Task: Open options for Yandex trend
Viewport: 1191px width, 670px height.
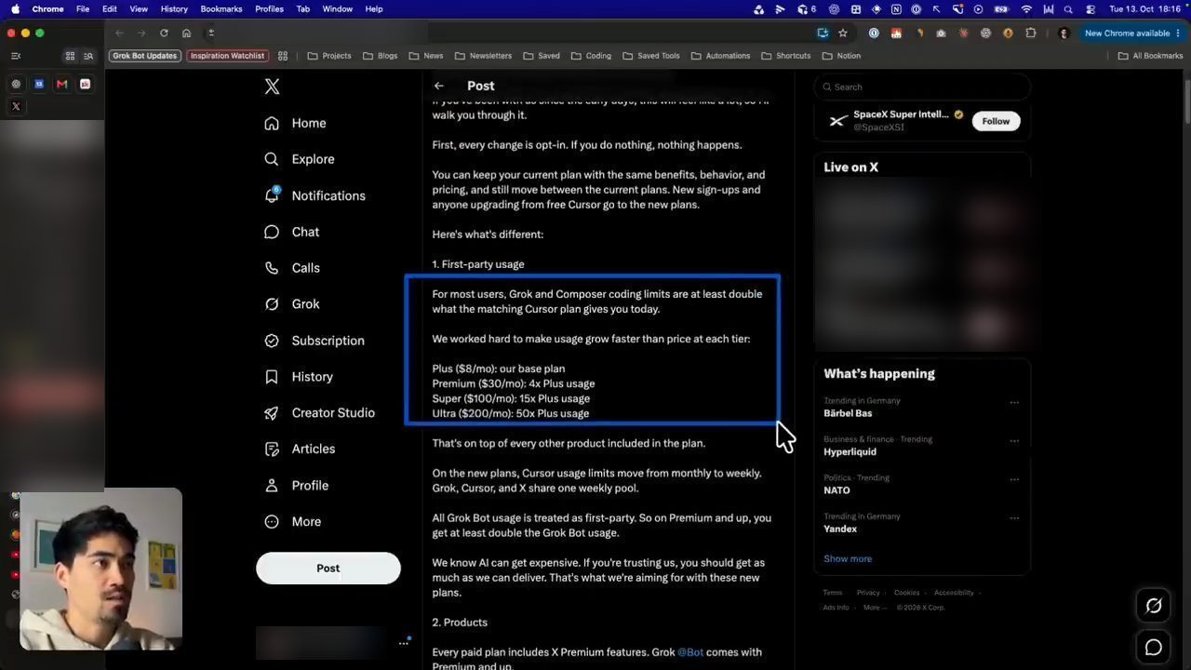Action: click(1014, 518)
